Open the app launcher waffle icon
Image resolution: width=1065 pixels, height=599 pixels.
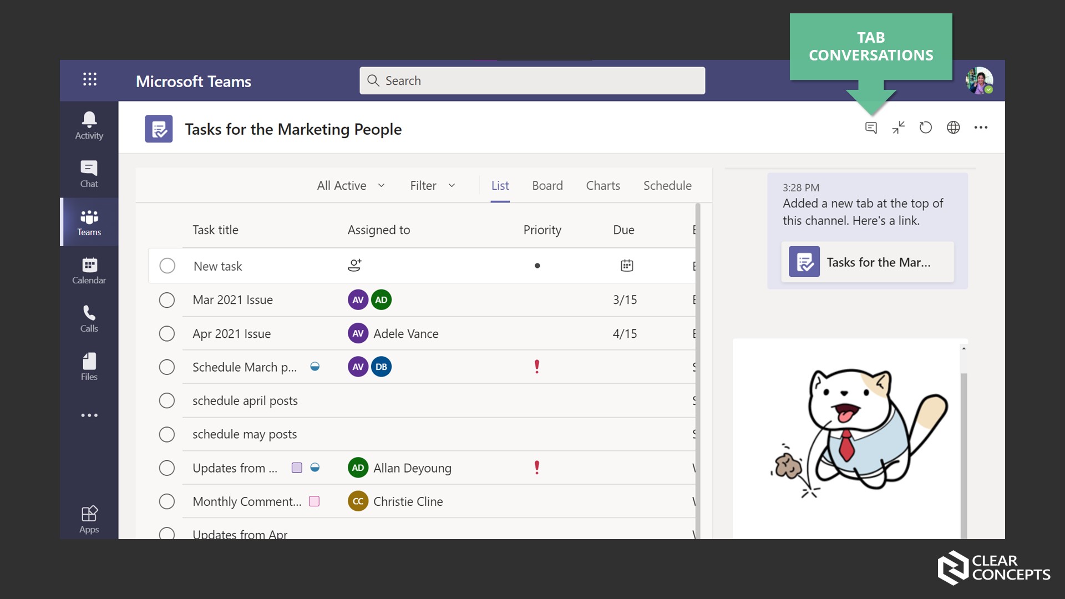(89, 79)
